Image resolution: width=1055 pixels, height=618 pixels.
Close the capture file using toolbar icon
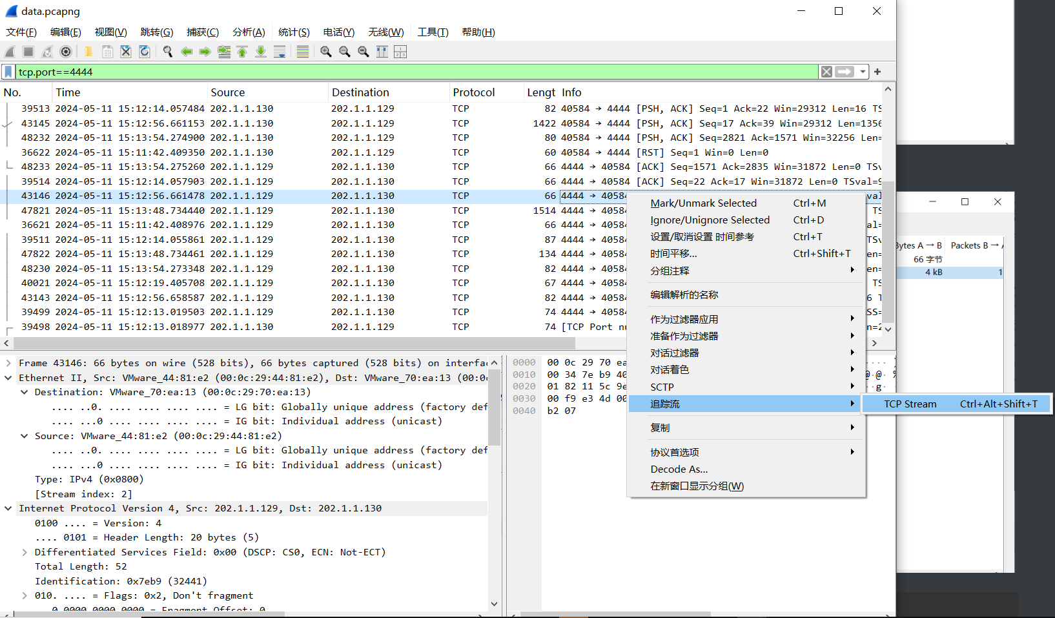(126, 52)
